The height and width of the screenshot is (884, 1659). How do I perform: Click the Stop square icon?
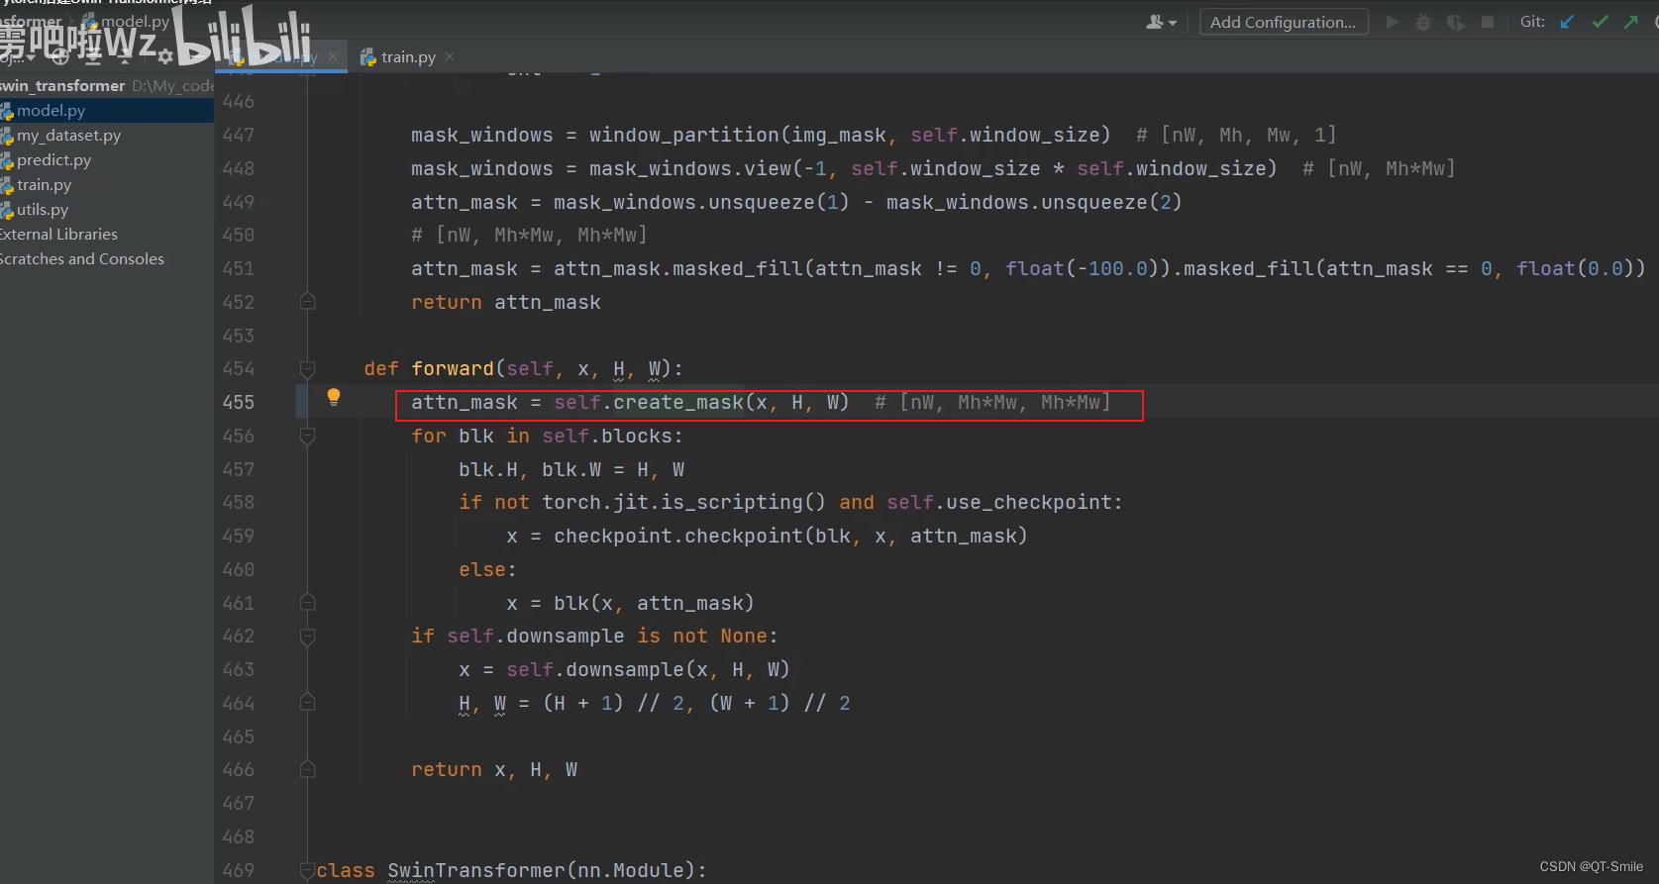coord(1487,22)
